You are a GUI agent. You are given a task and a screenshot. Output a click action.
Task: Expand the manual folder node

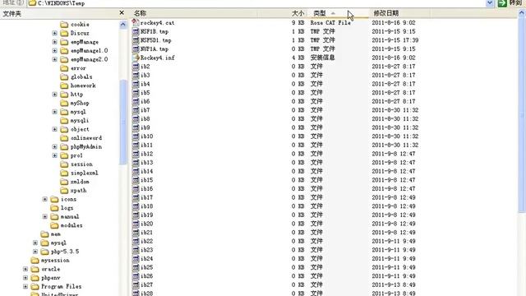pos(45,216)
